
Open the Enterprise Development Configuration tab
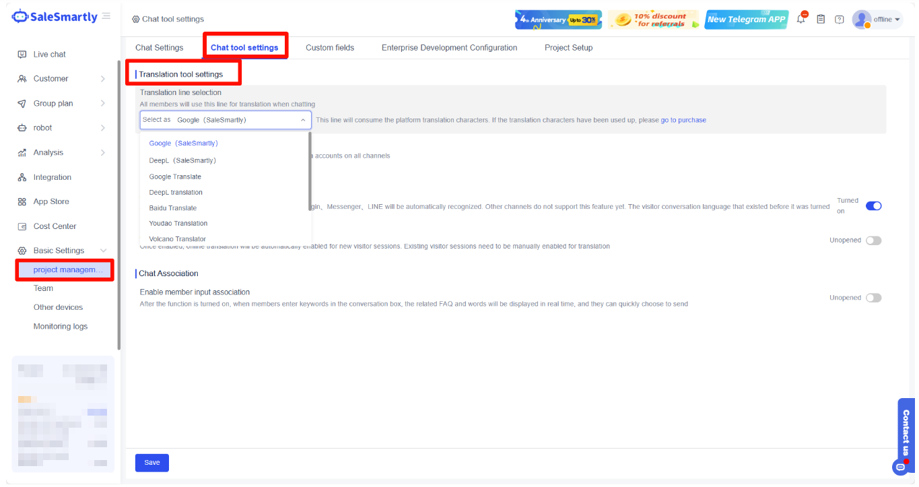449,48
